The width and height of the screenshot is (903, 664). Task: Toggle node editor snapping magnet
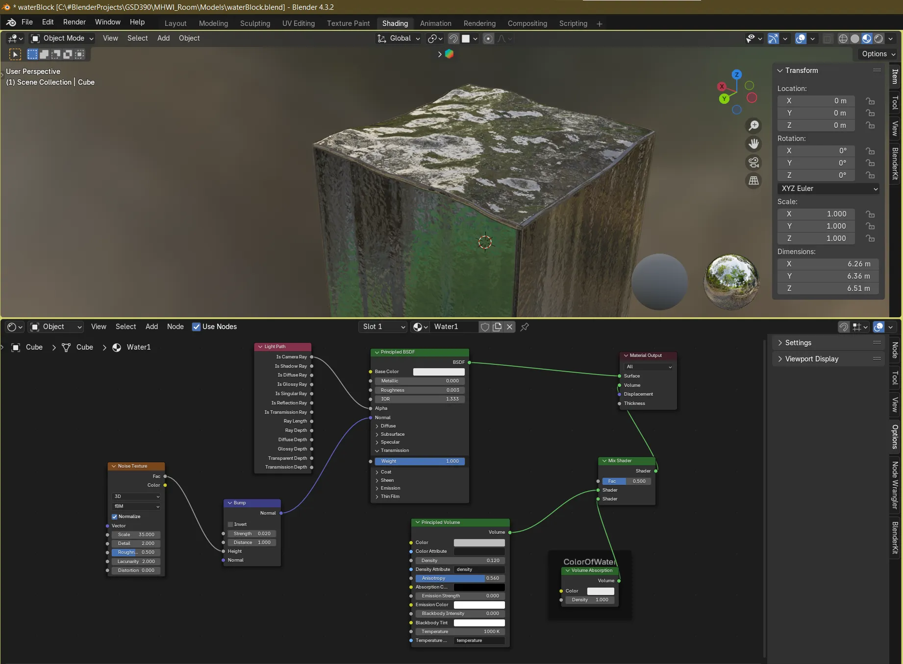(x=843, y=327)
